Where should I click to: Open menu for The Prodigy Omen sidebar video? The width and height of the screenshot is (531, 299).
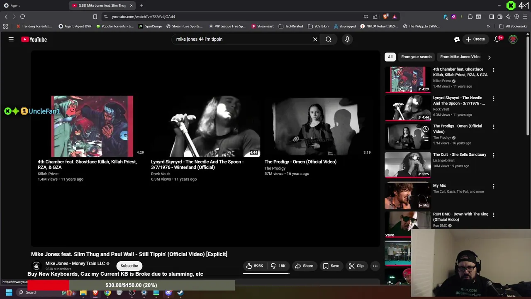494,127
